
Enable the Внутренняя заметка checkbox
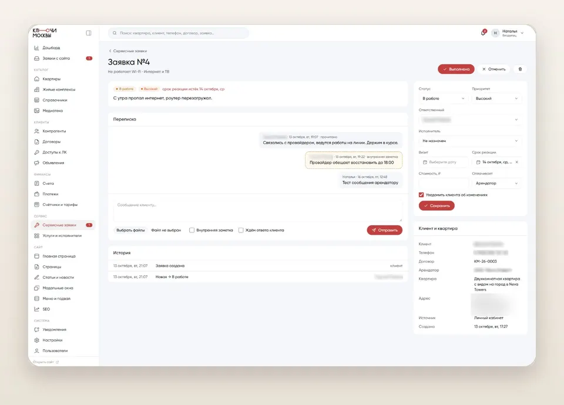(192, 230)
